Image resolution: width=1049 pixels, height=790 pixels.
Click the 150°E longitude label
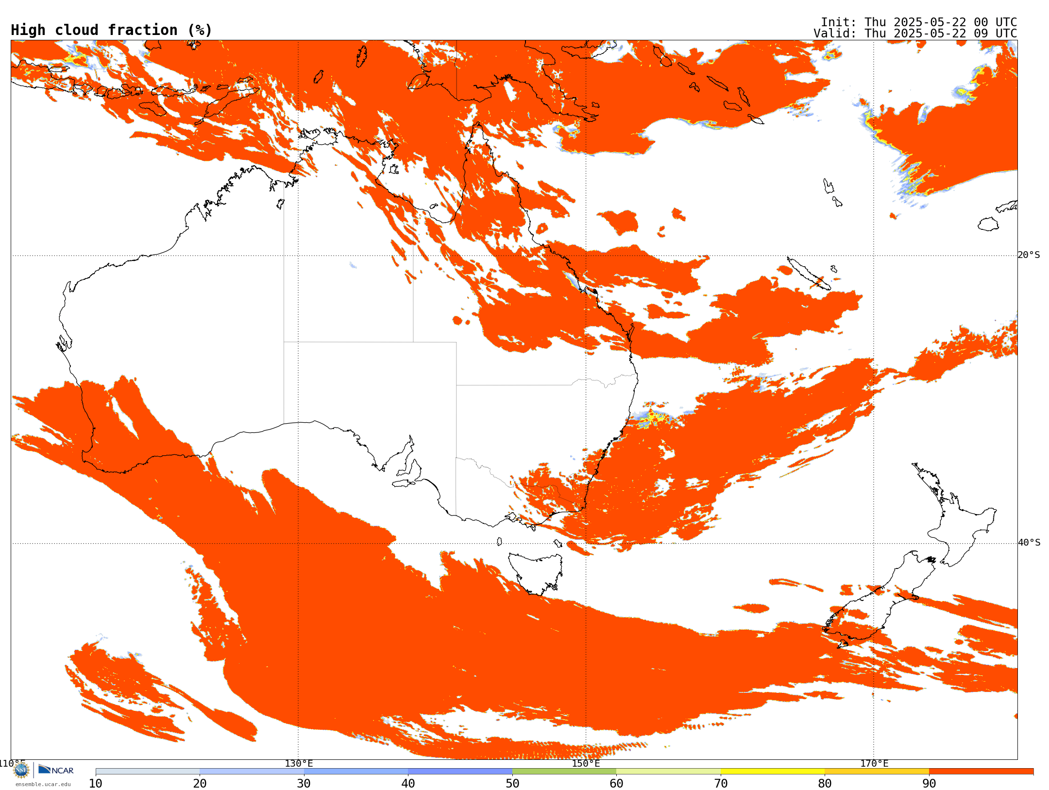[586, 764]
